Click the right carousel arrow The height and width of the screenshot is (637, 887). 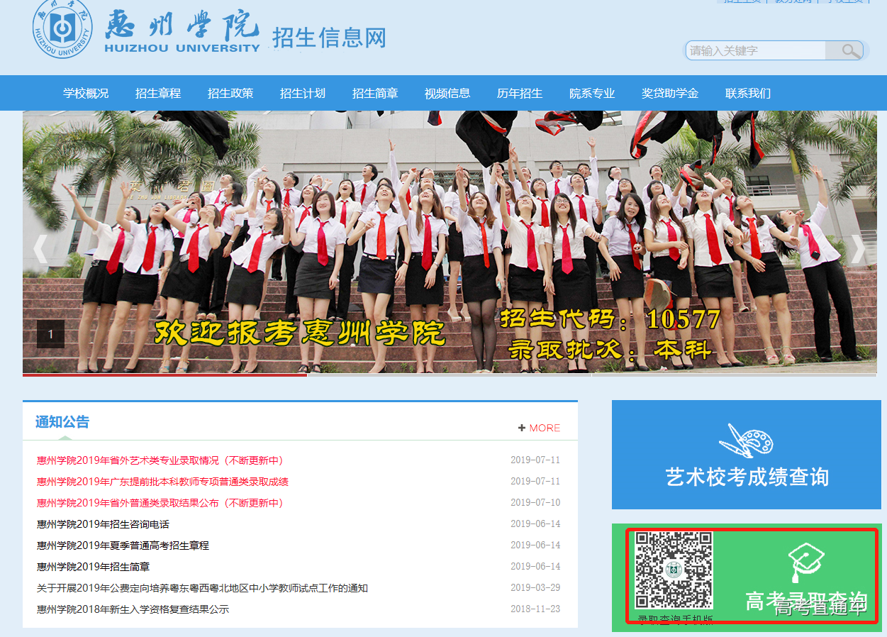[x=858, y=249]
